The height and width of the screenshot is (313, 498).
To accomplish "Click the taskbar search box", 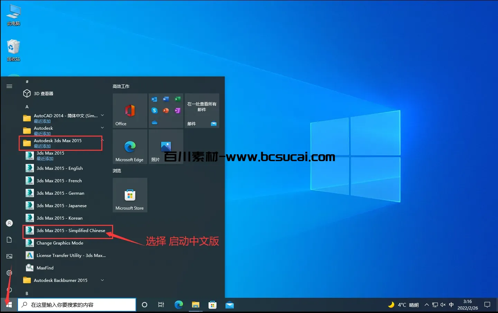I will [77, 305].
